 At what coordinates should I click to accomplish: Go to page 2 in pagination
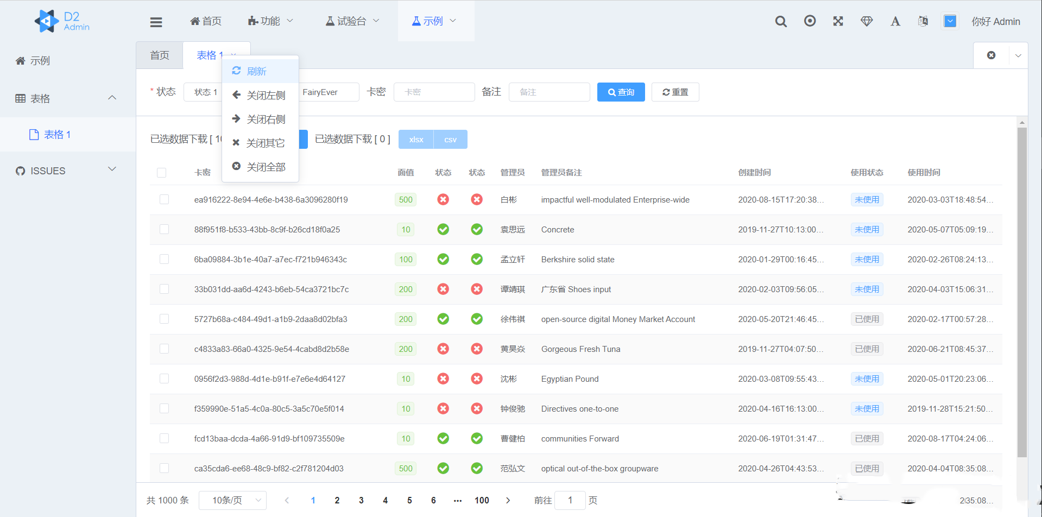click(337, 500)
